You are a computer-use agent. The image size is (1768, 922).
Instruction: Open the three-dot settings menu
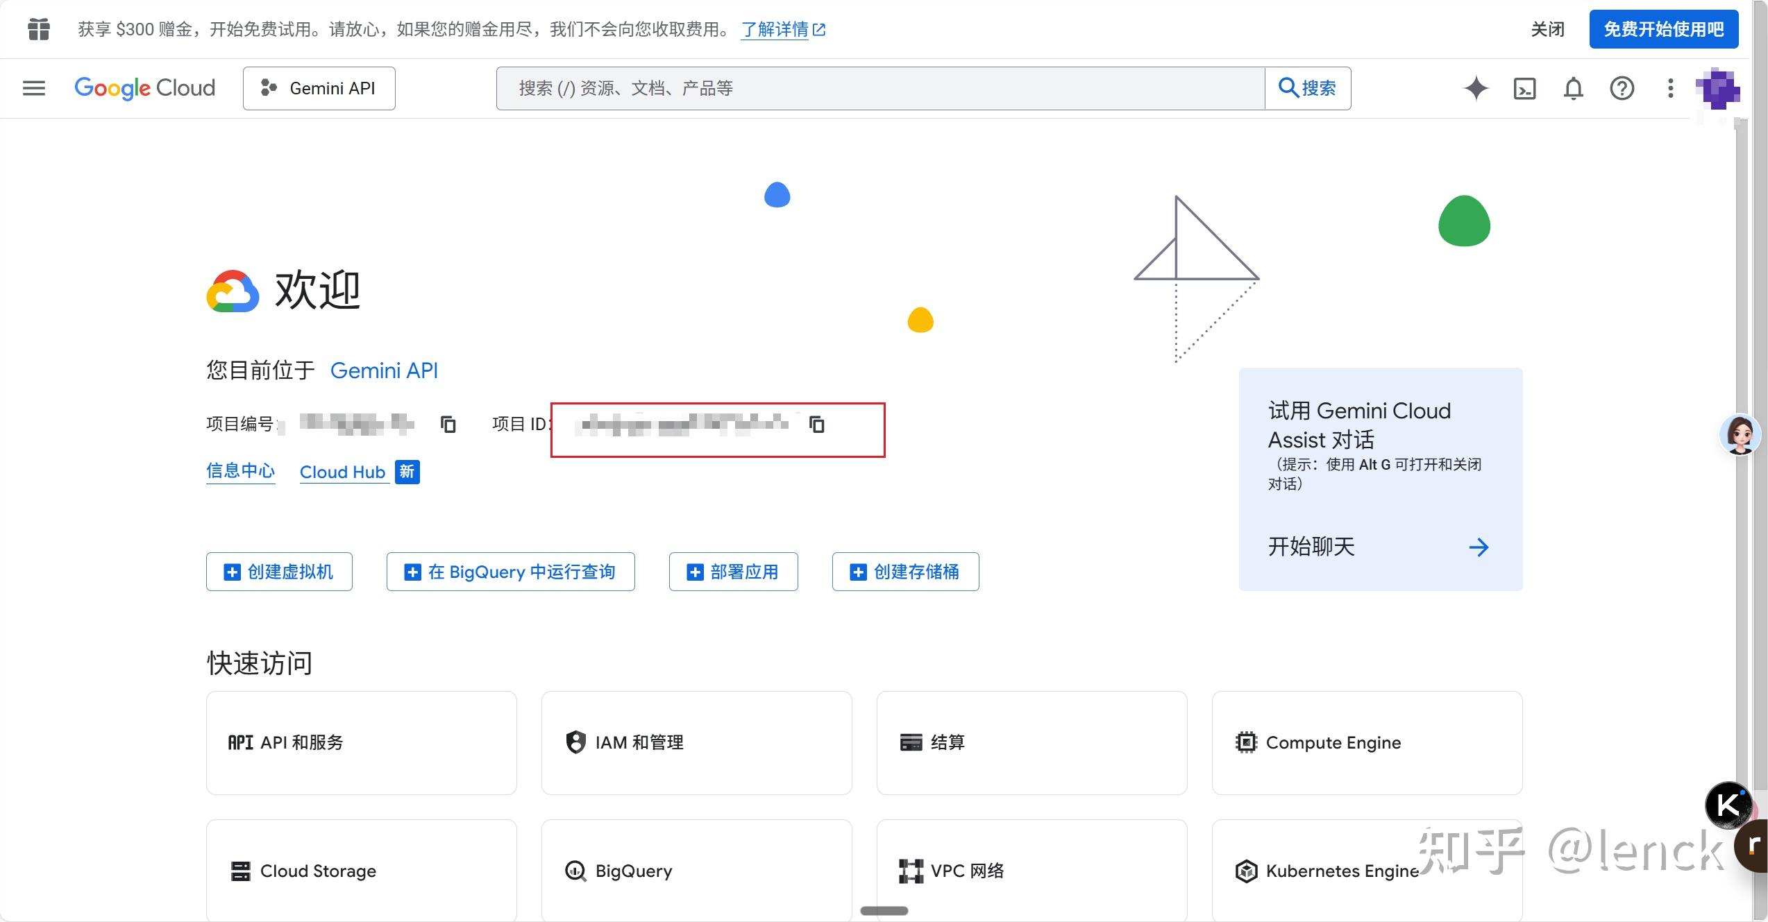click(1671, 88)
